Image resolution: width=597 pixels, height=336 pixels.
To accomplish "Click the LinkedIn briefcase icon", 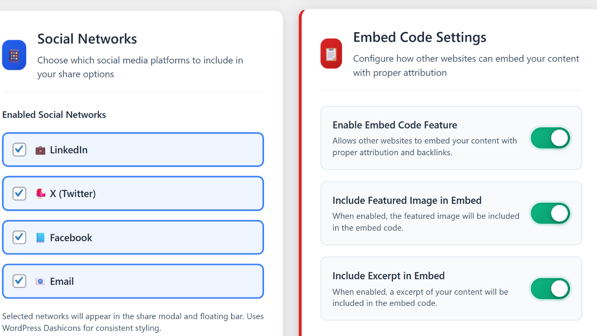I will (41, 150).
